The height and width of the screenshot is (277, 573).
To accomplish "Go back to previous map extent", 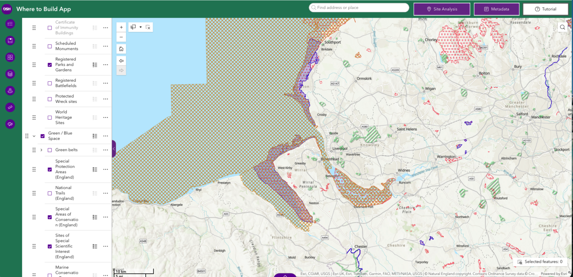I will pos(121,60).
